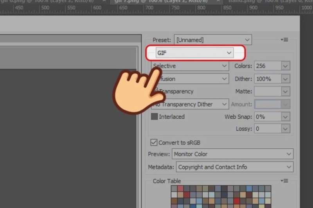The width and height of the screenshot is (313, 208).
Task: Expand the Dither 100% dropdown arrow
Action: pos(286,79)
